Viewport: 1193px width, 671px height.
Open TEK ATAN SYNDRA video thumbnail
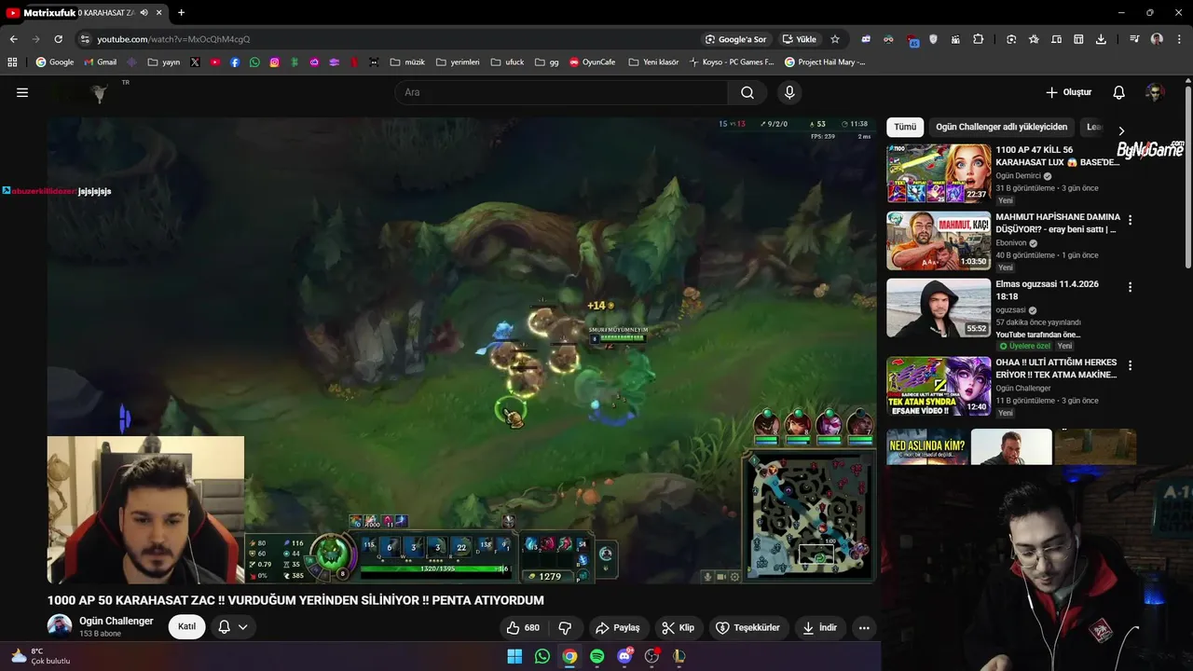pyautogui.click(x=939, y=386)
